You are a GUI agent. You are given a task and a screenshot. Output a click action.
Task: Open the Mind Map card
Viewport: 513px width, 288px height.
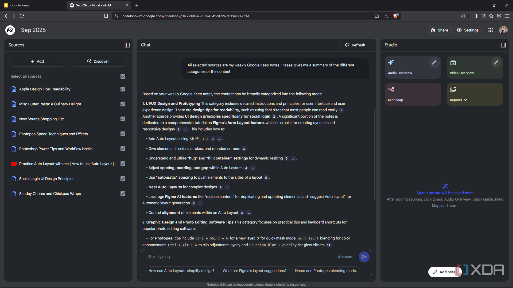pyautogui.click(x=413, y=94)
